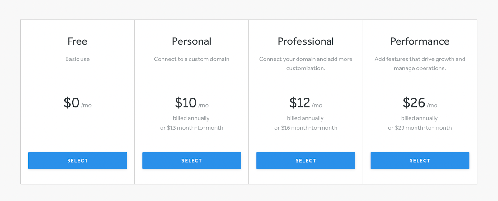This screenshot has height=201, width=498.
Task: Click the 'Basic use' description
Action: (x=78, y=59)
